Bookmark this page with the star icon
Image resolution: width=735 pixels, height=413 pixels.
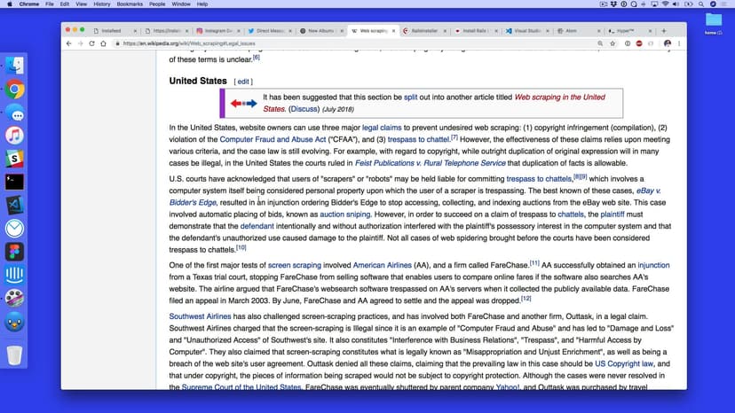click(x=612, y=43)
